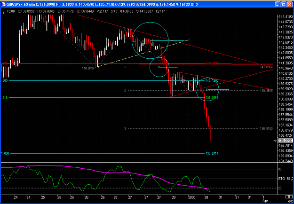Click the 138.9784 green Fibonacci price label
Viewport: 294px width, 204px height.
point(212,98)
